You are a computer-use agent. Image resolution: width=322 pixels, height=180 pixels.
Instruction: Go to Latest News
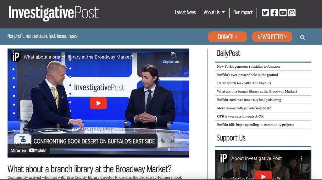185,13
